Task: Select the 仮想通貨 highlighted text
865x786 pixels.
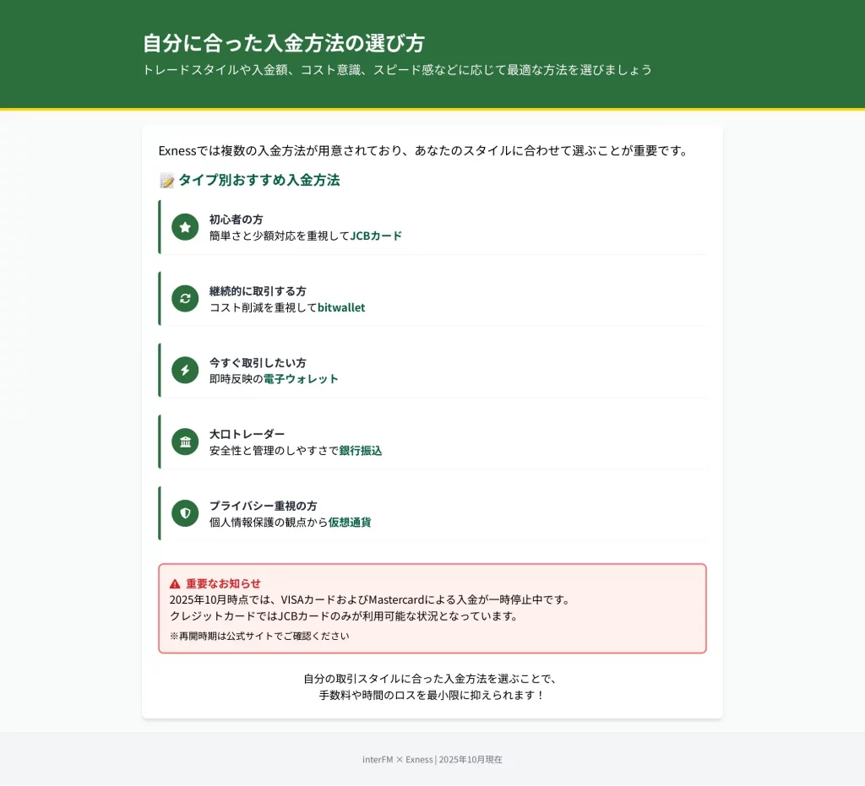Action: pos(350,523)
